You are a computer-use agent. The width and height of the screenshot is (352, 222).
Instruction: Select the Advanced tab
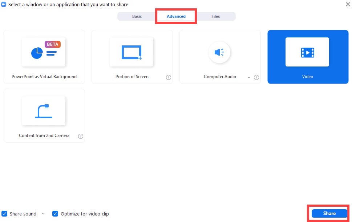pos(176,16)
